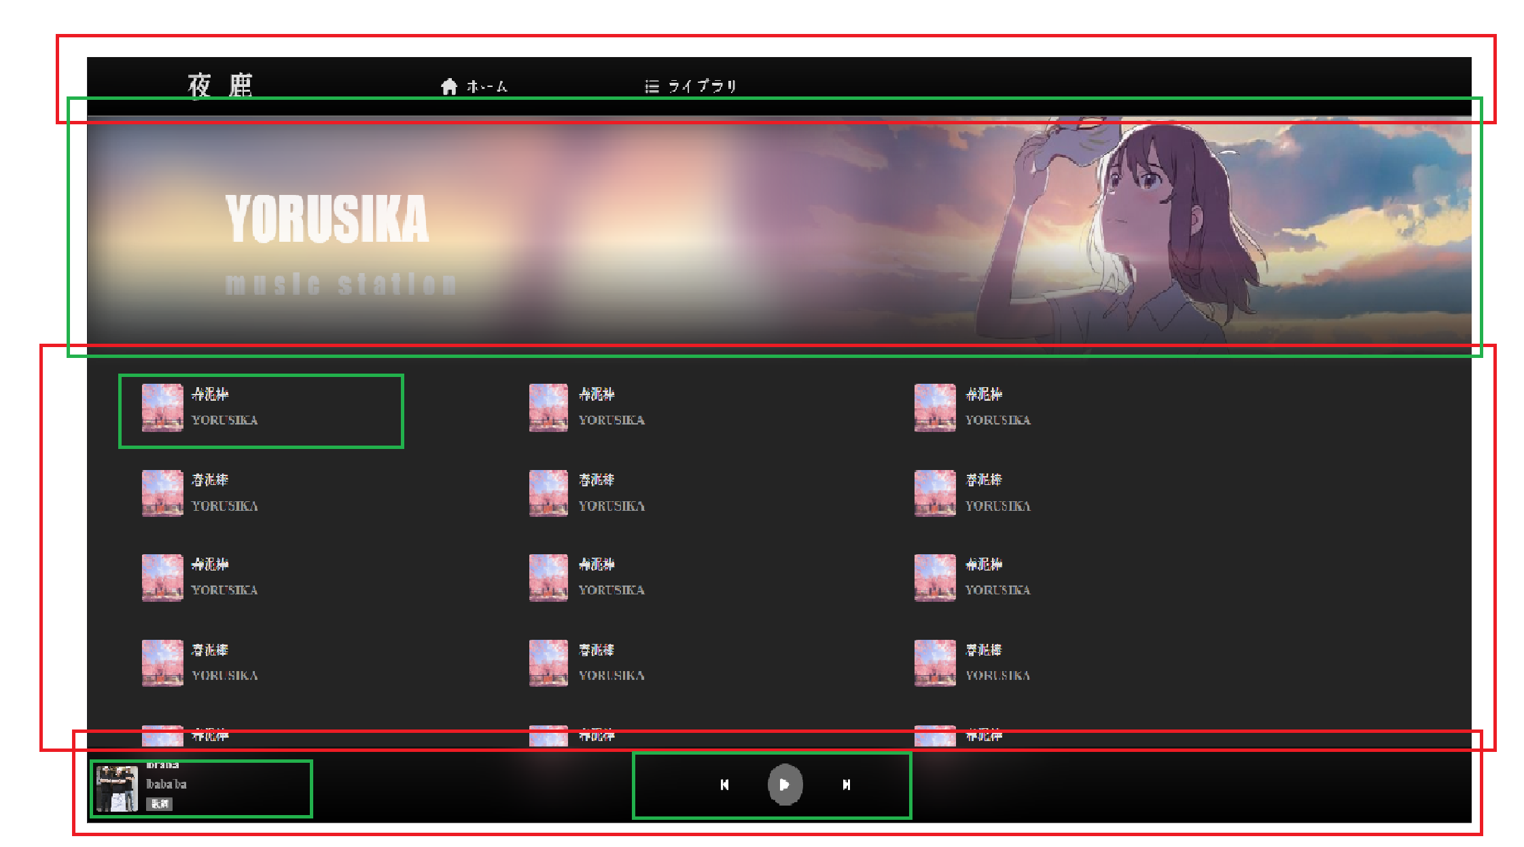This screenshot has width=1524, height=847.
Task: Click the house icon beside ホーム
Action: 448,87
